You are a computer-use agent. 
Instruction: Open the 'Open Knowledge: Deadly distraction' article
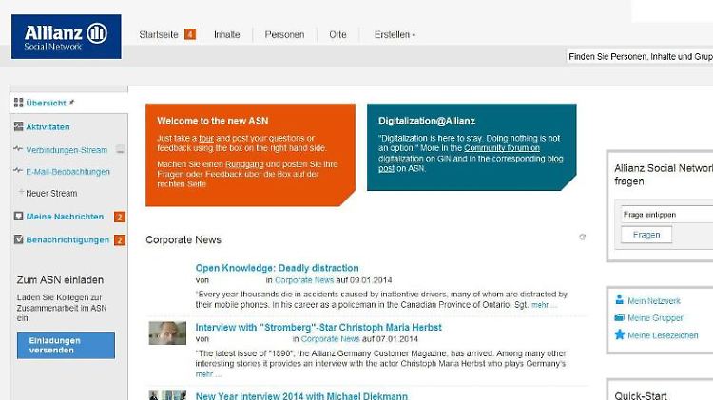(277, 268)
